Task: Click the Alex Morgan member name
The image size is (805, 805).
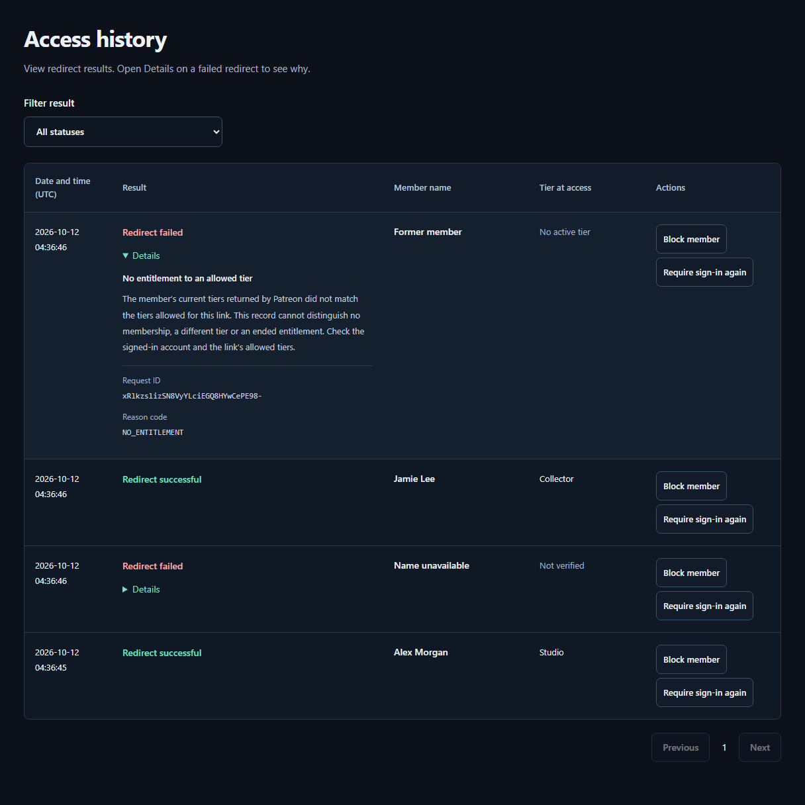Action: (x=421, y=652)
